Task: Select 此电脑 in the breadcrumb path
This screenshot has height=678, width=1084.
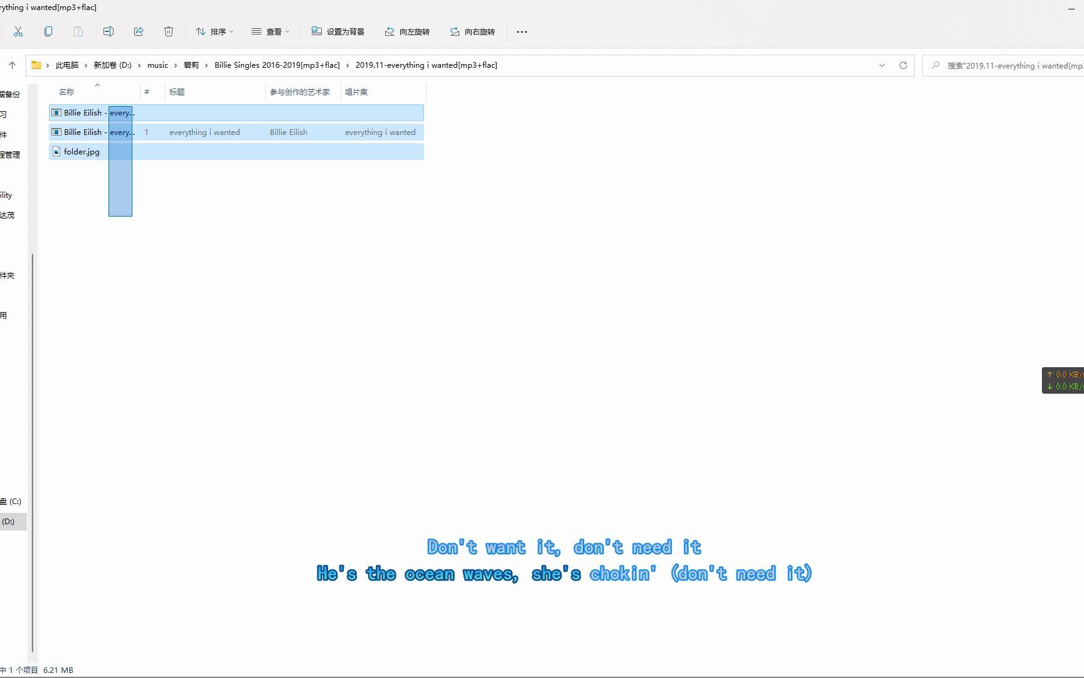Action: pos(67,65)
